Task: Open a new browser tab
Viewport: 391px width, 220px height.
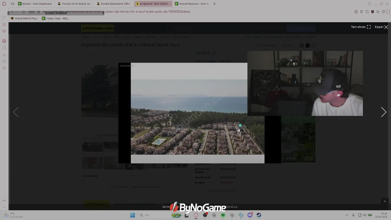Action: click(214, 4)
